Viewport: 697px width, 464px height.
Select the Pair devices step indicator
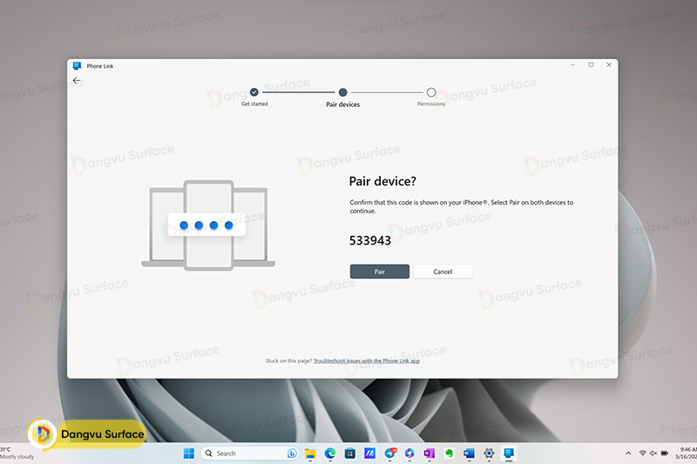point(343,92)
